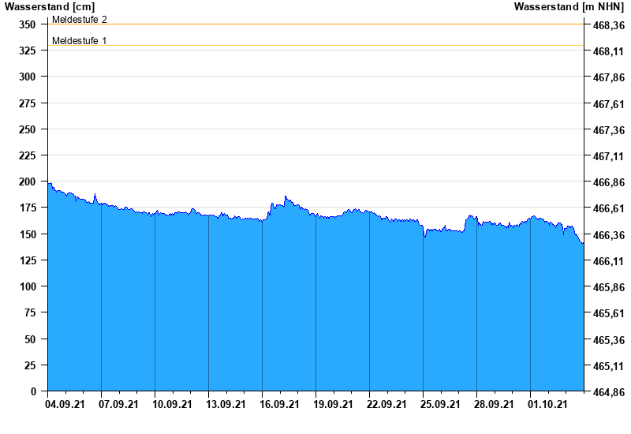Click the 07.09.21 date label
The image size is (631, 434).
pos(119,404)
